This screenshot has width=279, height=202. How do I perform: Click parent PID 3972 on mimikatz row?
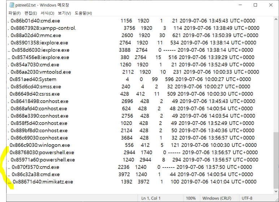pyautogui.click(x=143, y=181)
